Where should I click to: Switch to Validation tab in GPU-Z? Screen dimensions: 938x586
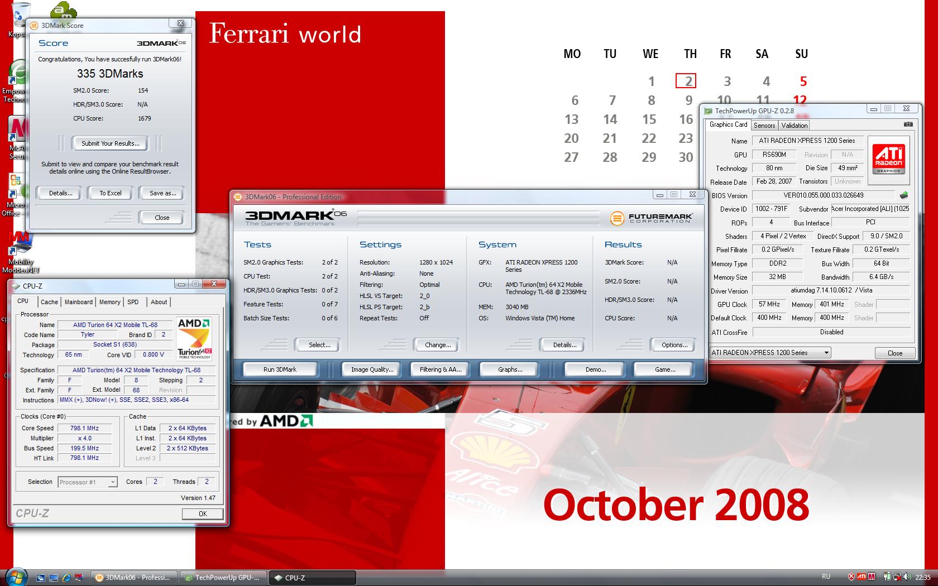coord(794,126)
